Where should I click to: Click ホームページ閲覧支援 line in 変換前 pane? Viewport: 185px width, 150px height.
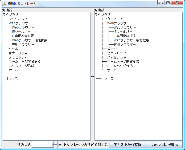coord(25,62)
